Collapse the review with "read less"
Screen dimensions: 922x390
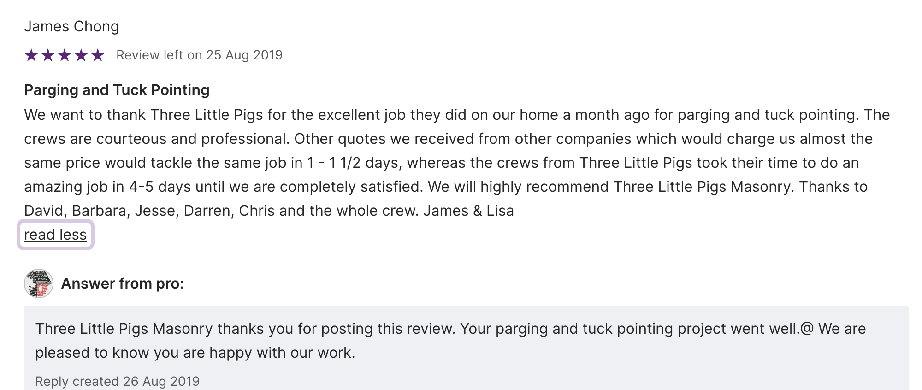coord(55,235)
